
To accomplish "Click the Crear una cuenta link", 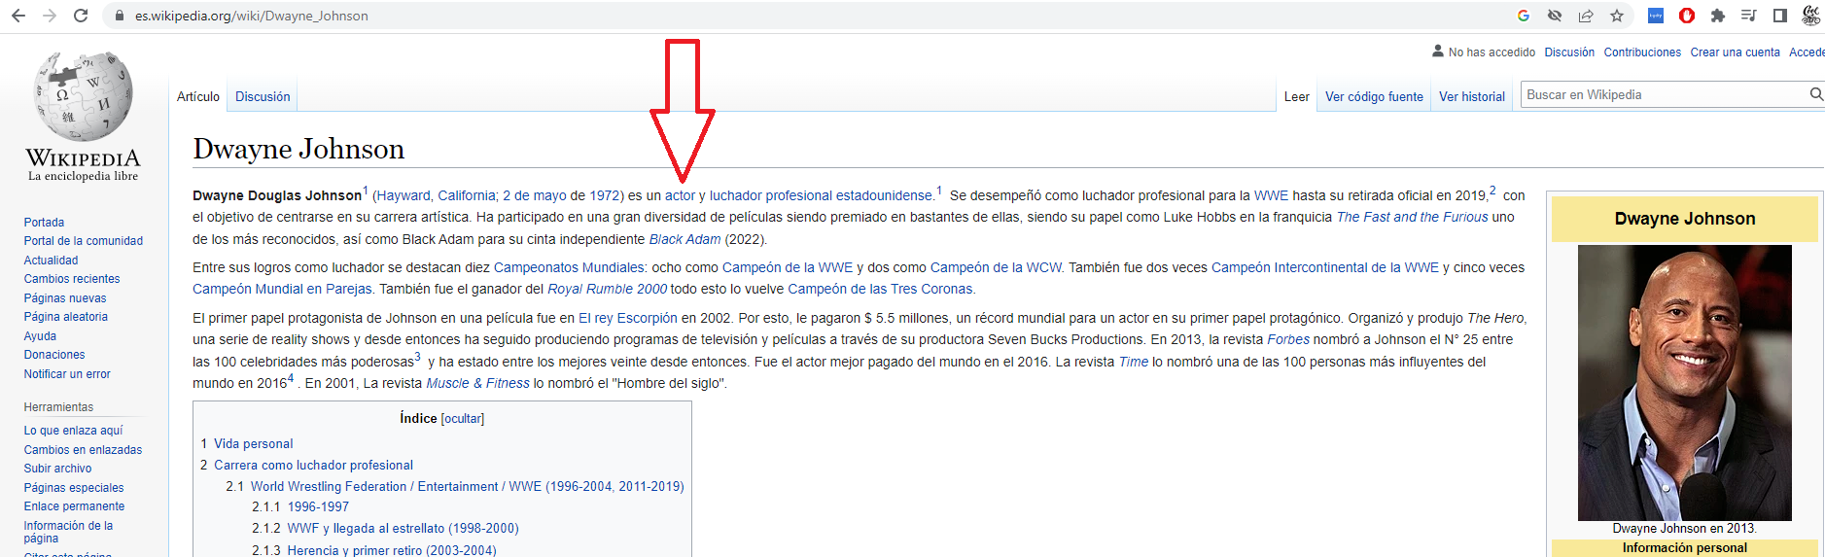I will [1735, 52].
